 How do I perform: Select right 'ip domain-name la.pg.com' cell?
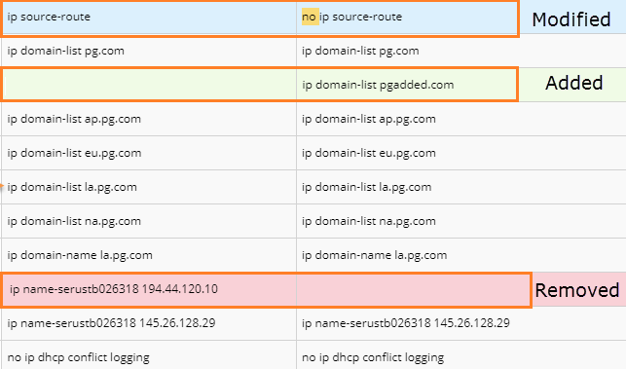coord(461,255)
